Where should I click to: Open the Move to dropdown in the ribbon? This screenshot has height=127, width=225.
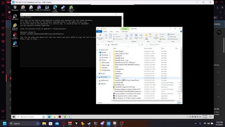click(x=127, y=37)
